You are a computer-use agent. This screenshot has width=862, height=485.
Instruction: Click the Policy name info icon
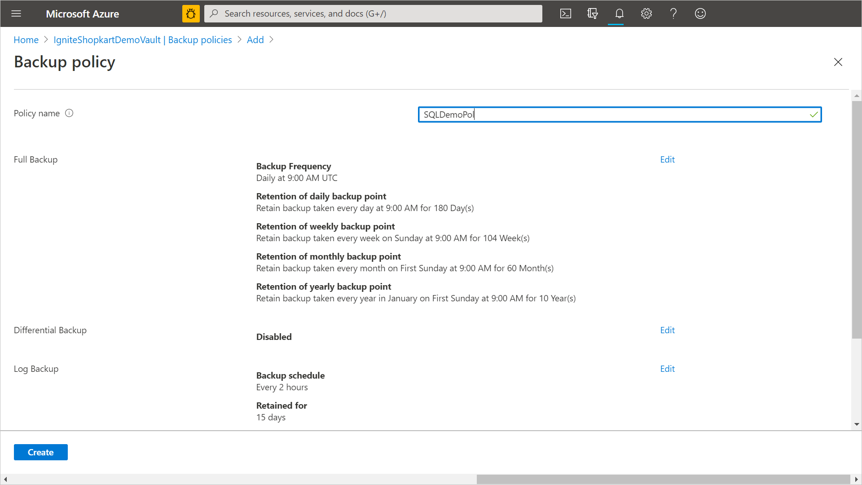69,113
